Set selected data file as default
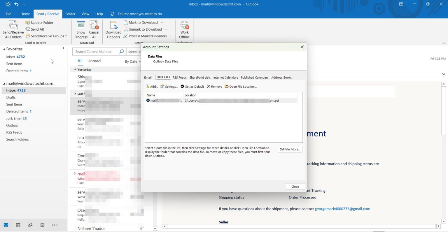448x232 pixels. [x=192, y=86]
